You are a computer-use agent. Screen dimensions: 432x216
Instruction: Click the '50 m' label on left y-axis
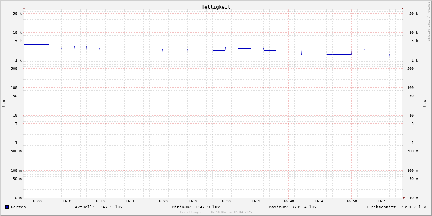coord(17,179)
